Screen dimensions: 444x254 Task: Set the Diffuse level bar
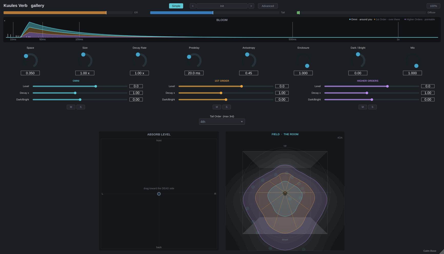[361, 13]
